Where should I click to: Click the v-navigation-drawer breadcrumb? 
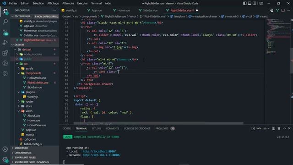[203, 16]
